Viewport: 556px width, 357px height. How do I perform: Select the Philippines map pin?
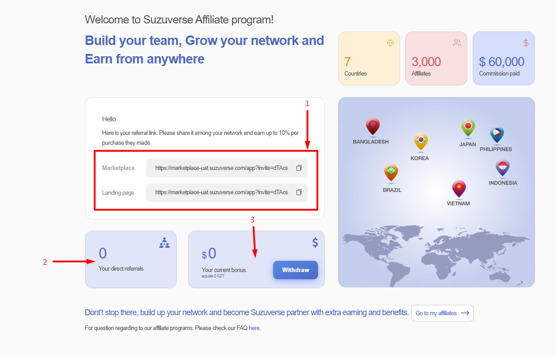click(497, 134)
